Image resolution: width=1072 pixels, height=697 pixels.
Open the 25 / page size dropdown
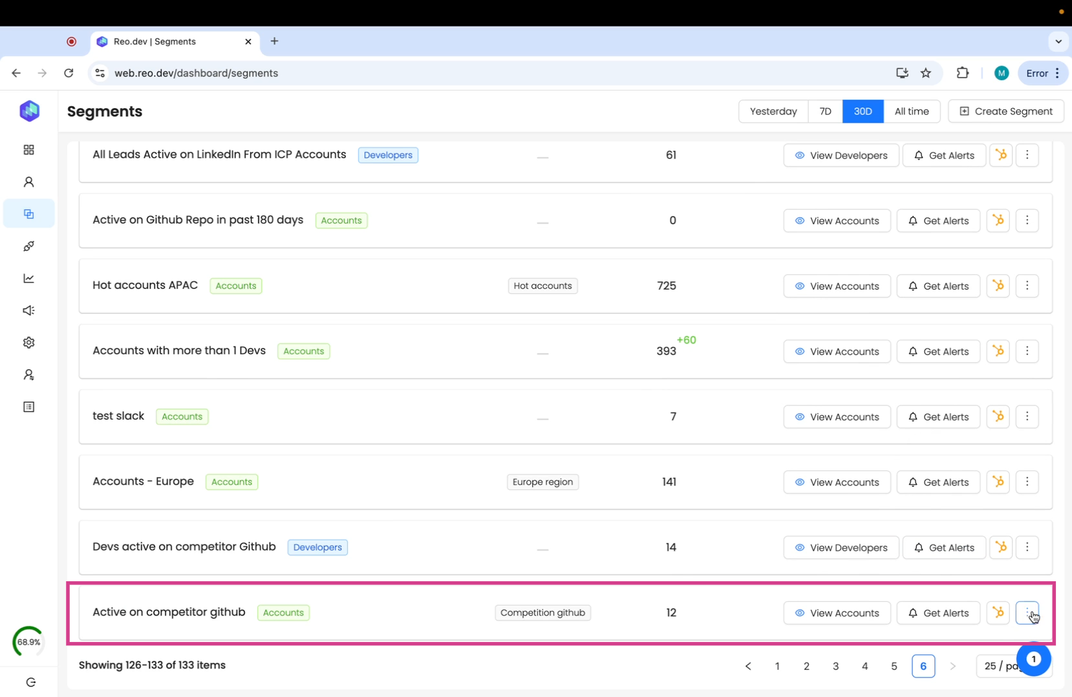click(999, 666)
